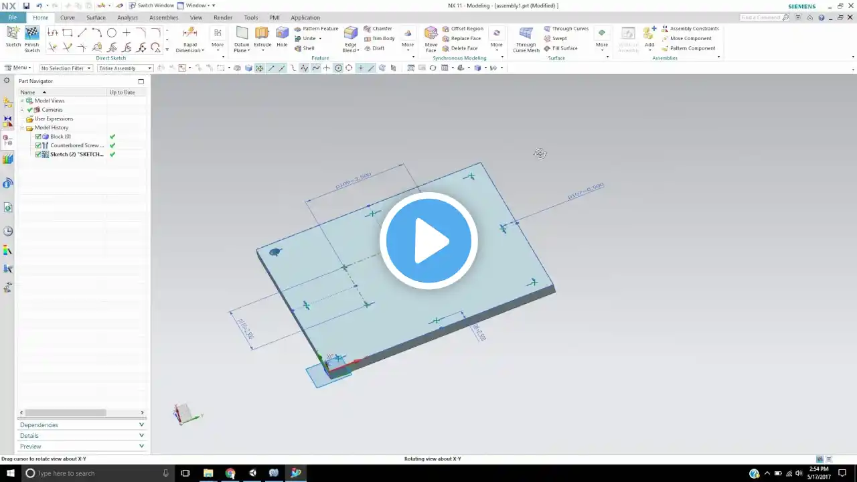Click the Windows taskbar search box
This screenshot has width=857, height=482.
point(97,473)
